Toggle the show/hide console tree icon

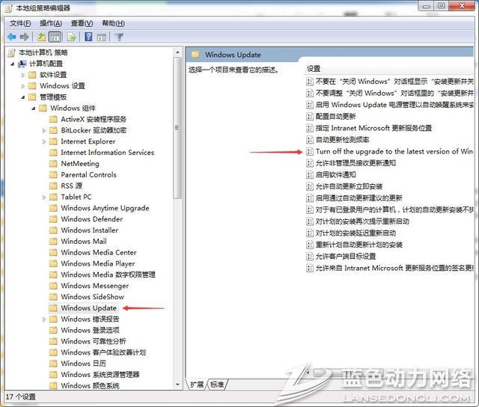[55, 37]
